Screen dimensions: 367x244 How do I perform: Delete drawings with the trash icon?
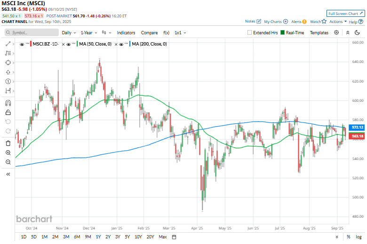[8, 143]
